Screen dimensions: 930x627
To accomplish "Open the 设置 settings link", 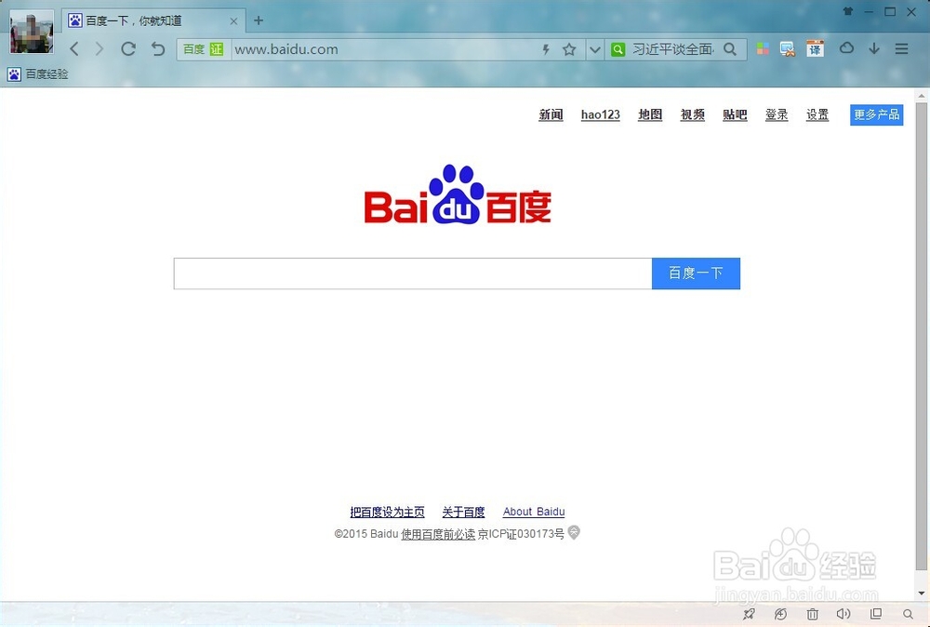I will (817, 114).
